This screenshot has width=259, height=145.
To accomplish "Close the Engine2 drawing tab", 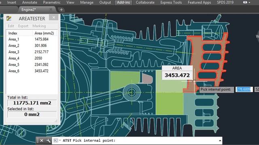I will pos(51,10).
